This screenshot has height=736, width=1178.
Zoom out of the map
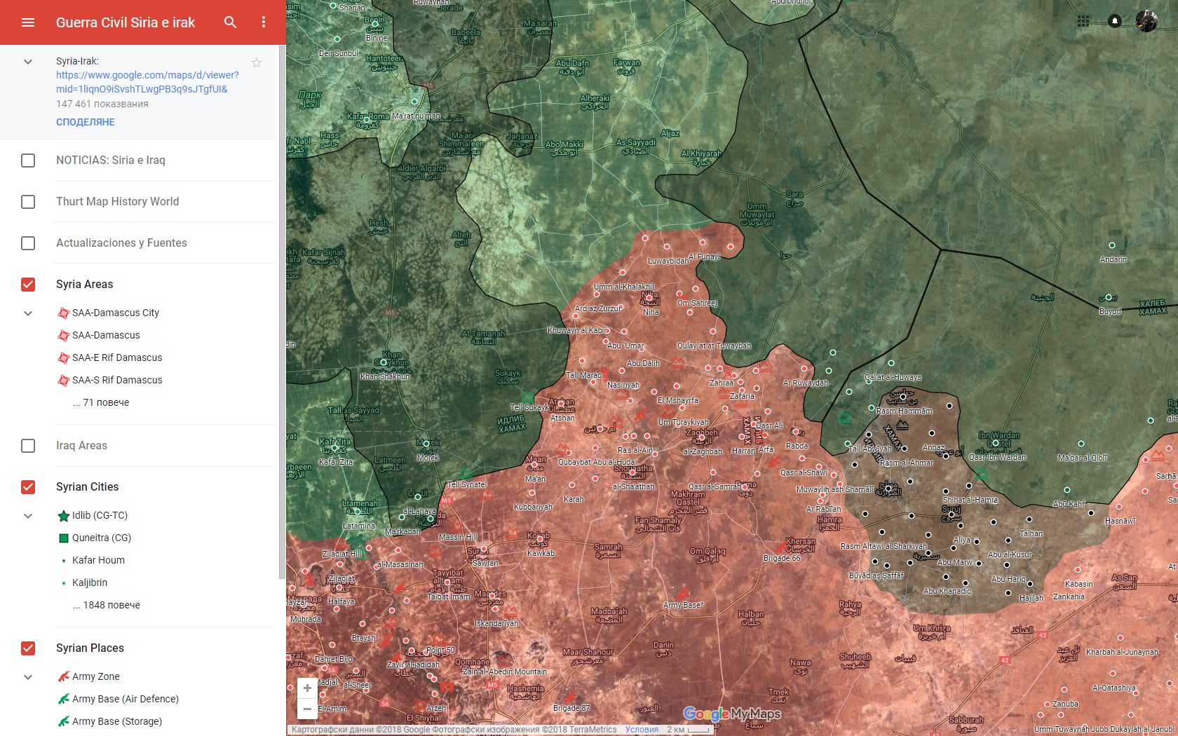click(307, 709)
